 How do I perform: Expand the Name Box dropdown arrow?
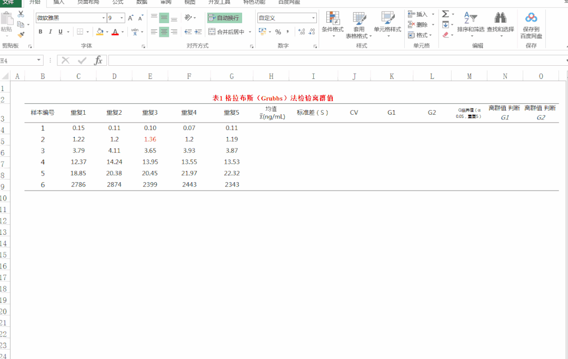coord(39,61)
